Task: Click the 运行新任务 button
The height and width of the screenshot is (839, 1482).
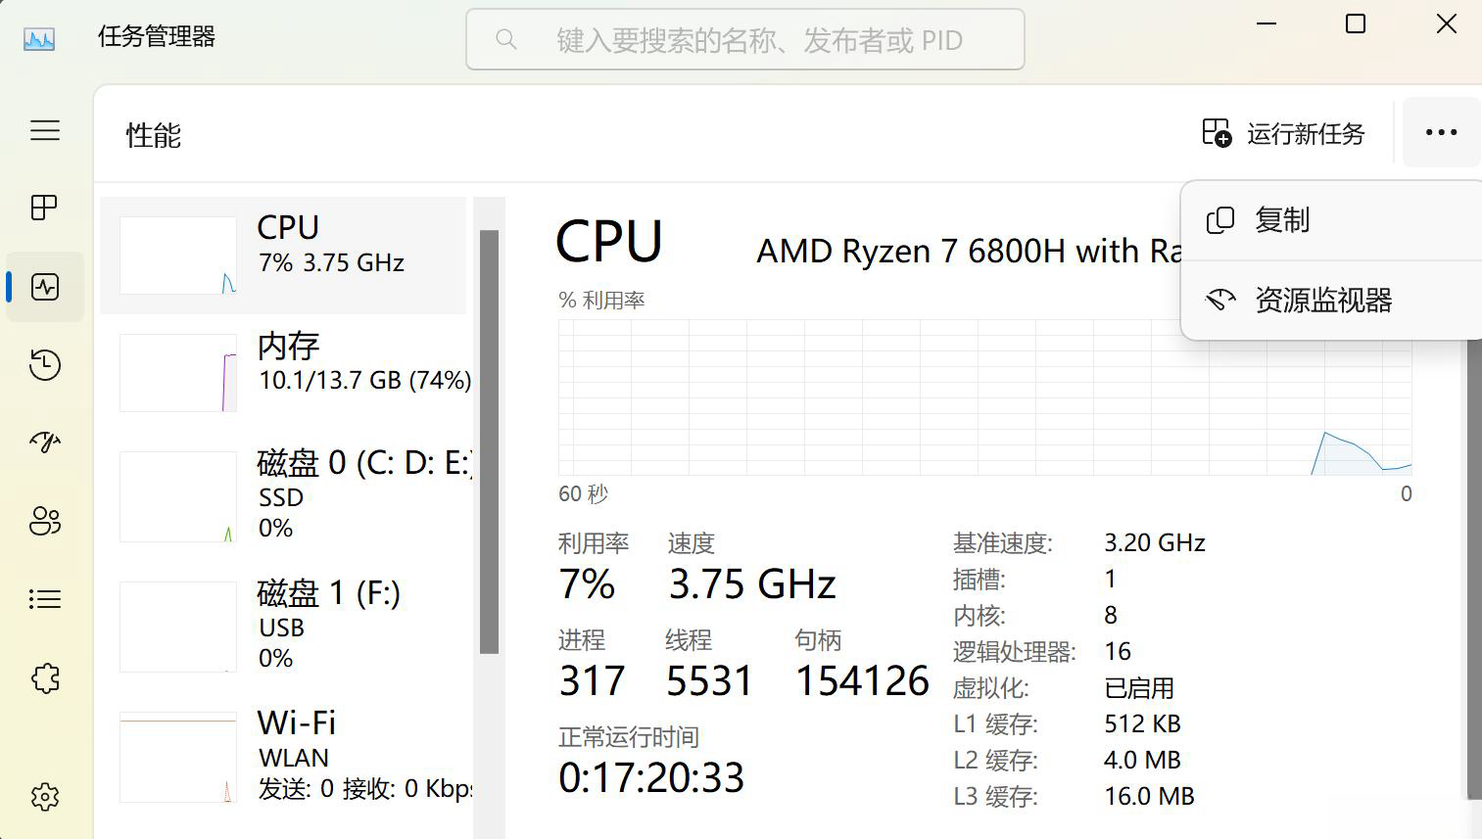Action: [1283, 132]
